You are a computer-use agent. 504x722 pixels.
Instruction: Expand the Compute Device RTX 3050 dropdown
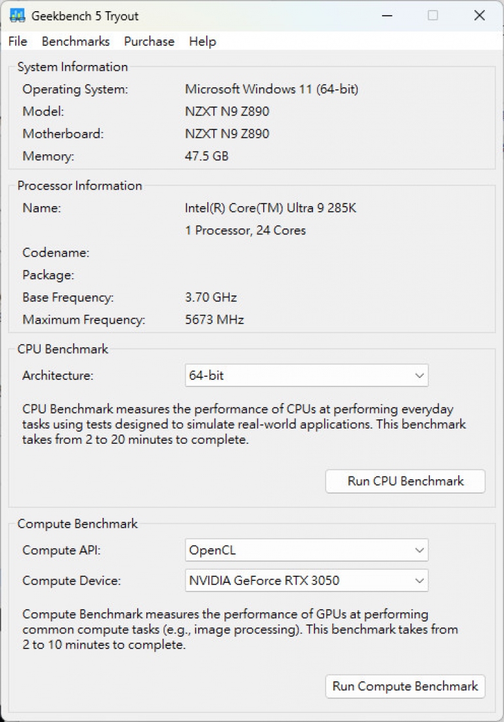(306, 580)
